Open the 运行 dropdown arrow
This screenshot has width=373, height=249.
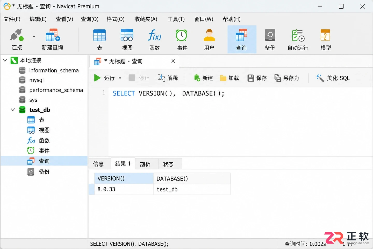(120, 78)
